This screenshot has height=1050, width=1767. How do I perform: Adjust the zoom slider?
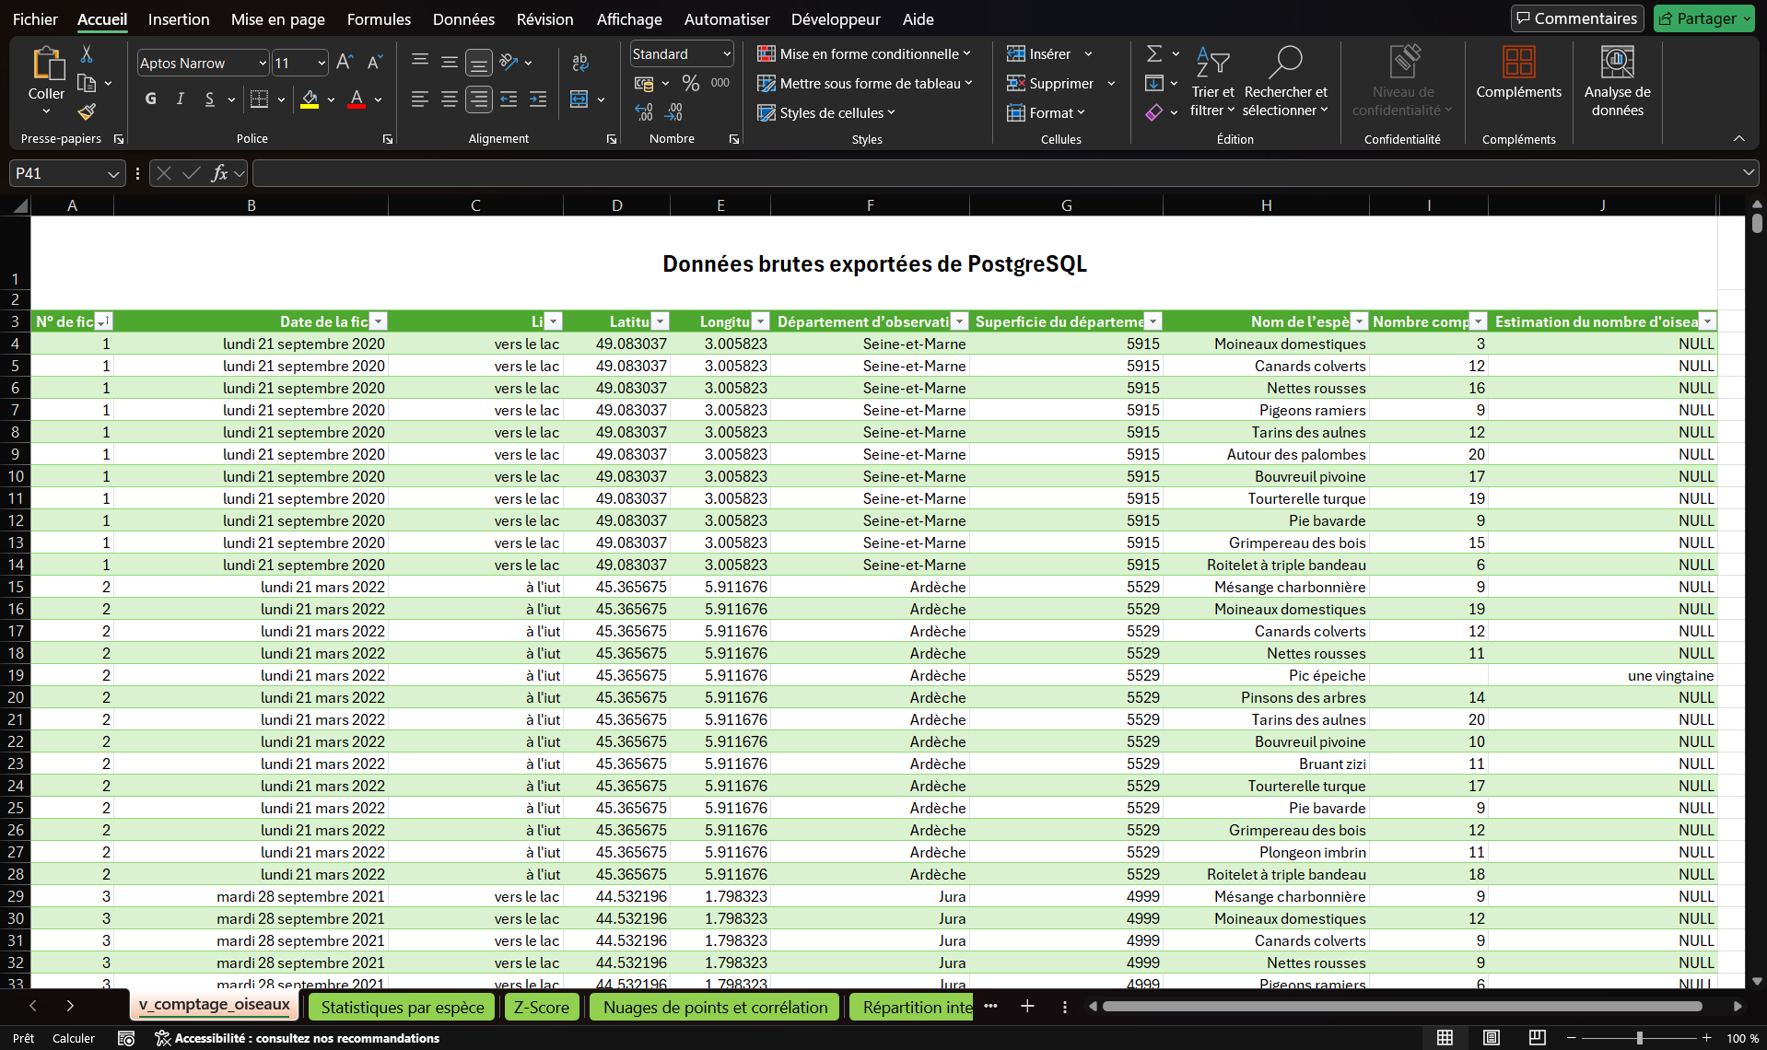[1640, 1037]
